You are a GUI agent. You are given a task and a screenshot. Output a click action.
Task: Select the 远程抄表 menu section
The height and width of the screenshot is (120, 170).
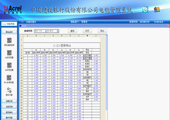pos(9,101)
